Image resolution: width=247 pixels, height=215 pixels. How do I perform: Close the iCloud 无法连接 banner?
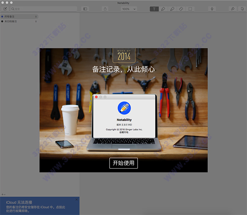[77, 199]
